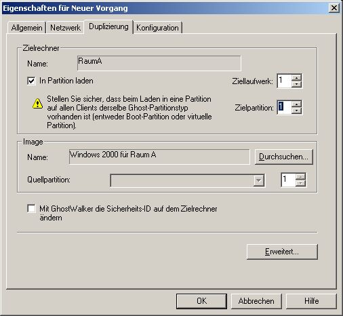Increase the Zielpartition value with up arrow
343x316 pixels.
[x=296, y=104]
